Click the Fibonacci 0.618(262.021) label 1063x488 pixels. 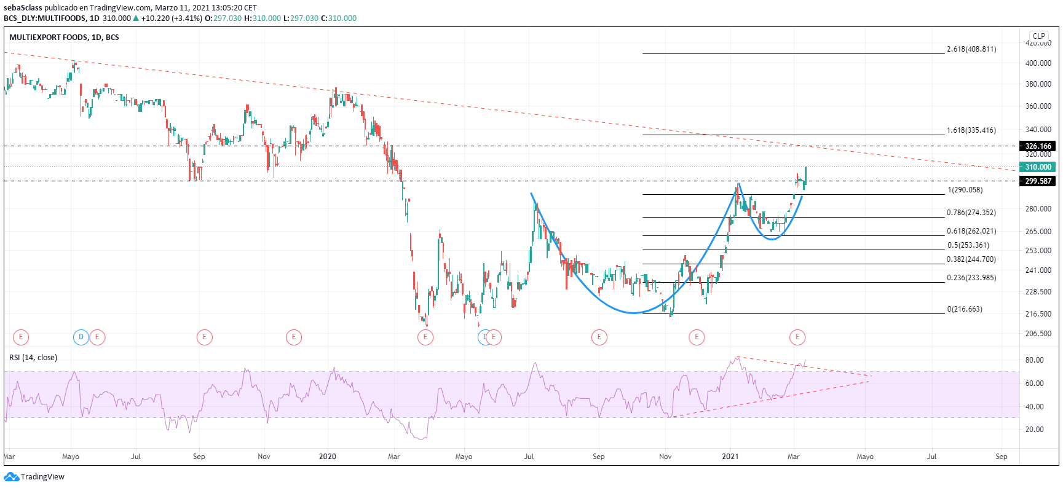[971, 231]
